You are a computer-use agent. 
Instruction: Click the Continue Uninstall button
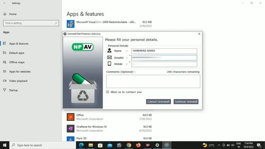point(186,101)
